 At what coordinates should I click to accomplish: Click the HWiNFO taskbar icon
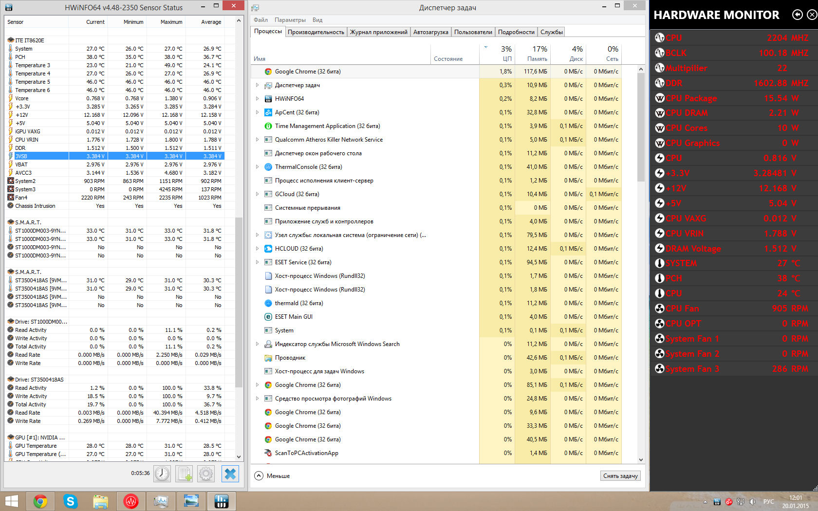click(x=222, y=501)
